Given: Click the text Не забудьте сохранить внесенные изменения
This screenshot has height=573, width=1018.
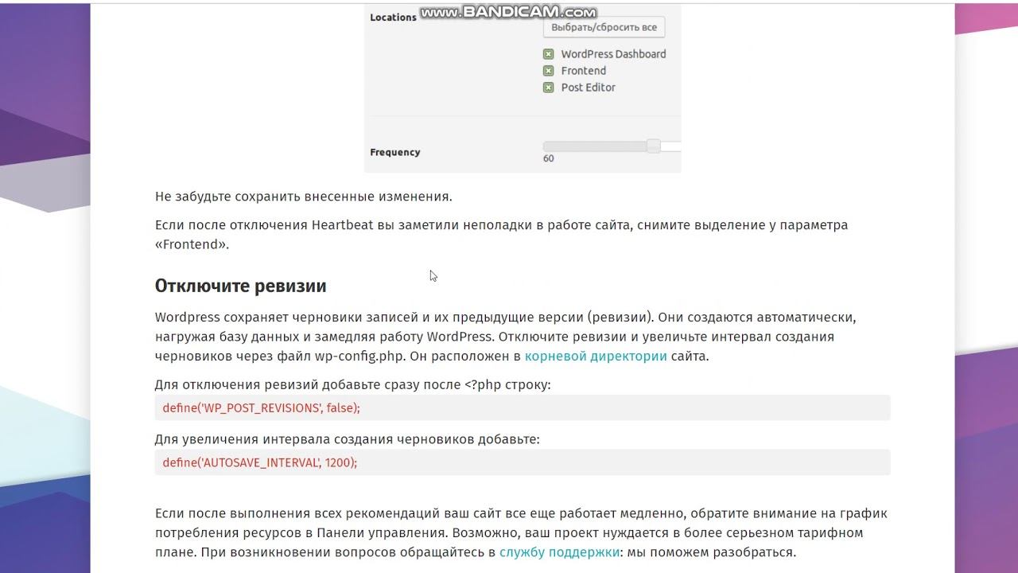Looking at the screenshot, I should 304,196.
